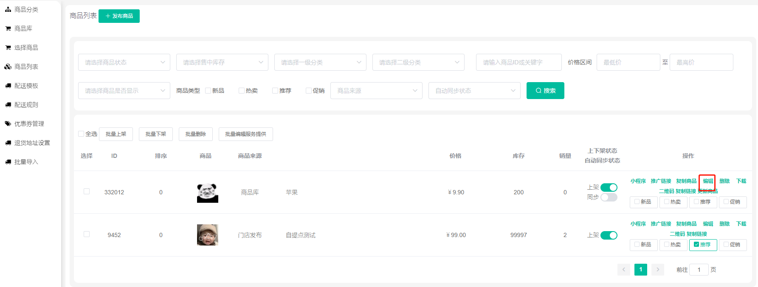Open the 请选择商品状态 dropdown
758x287 pixels.
[124, 62]
